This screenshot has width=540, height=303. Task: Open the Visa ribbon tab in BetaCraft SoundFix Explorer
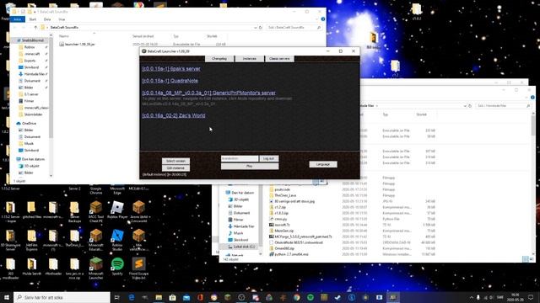(x=62, y=19)
